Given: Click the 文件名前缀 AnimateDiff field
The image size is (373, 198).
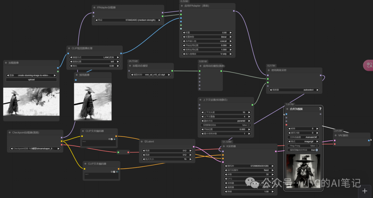Looking at the screenshot, I should 303,137.
